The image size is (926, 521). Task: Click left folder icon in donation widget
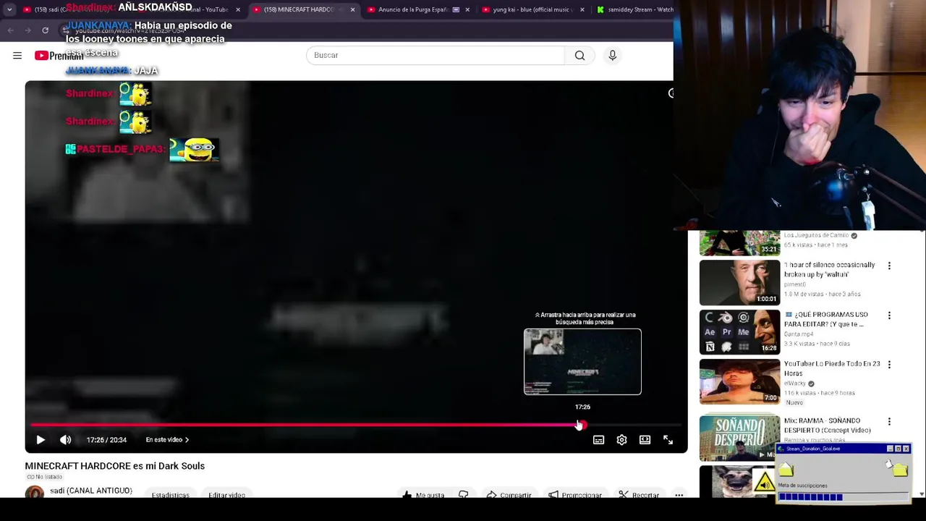786,471
